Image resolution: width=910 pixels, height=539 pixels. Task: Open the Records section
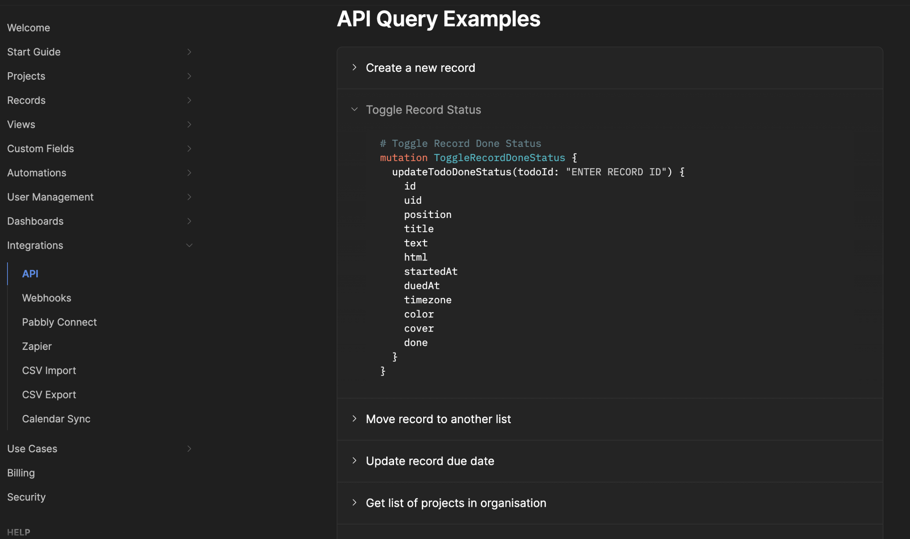click(x=26, y=100)
